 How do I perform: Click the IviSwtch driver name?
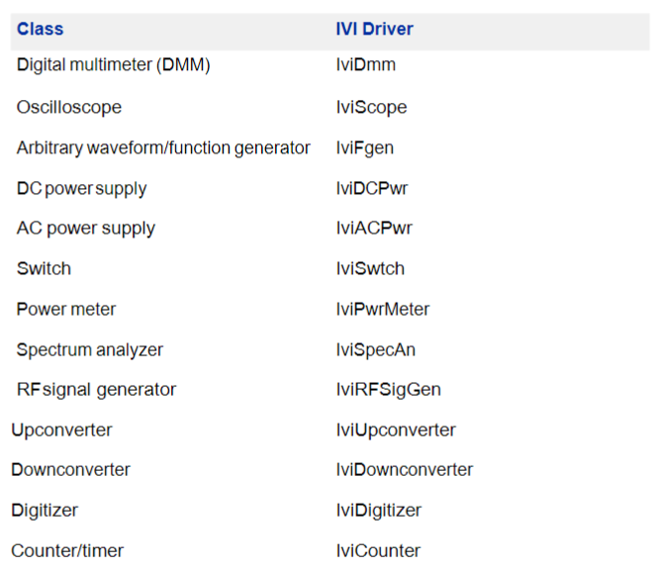pos(370,269)
